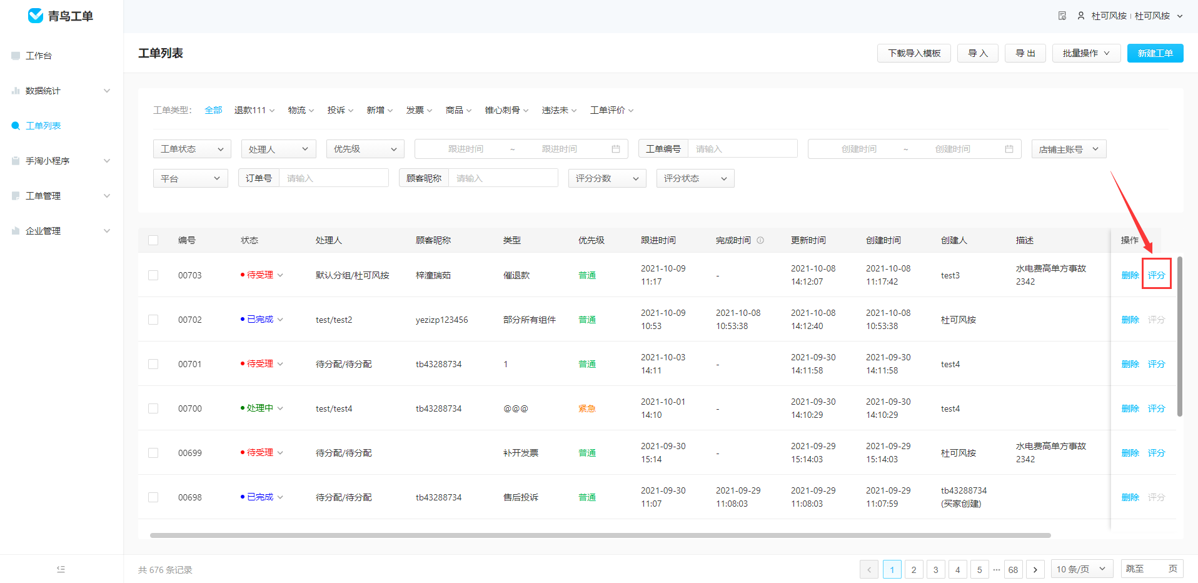1198x583 pixels.
Task: Click the pagination ellipsis jump icon
Action: [997, 569]
